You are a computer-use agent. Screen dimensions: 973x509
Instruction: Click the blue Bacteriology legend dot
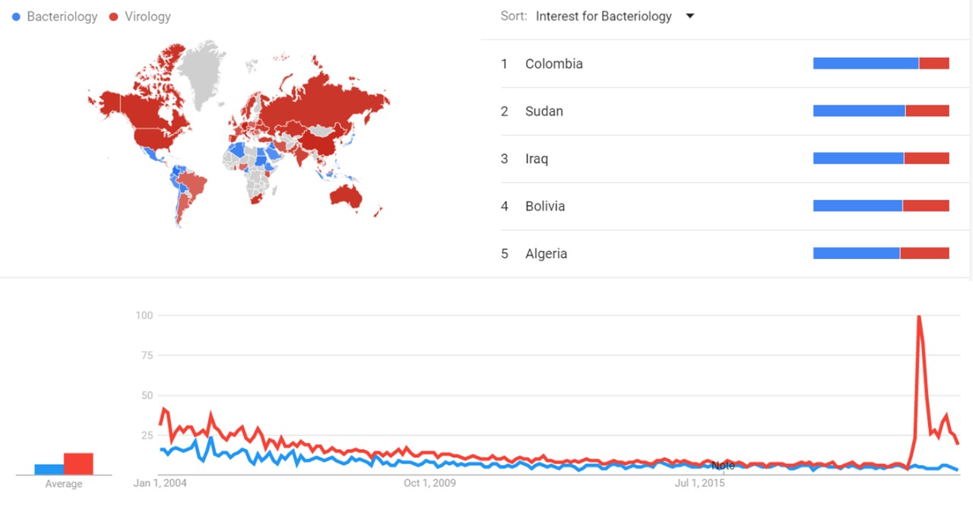16,17
